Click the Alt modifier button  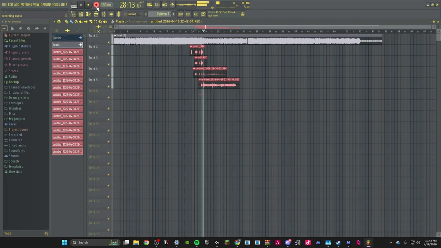tap(196, 14)
